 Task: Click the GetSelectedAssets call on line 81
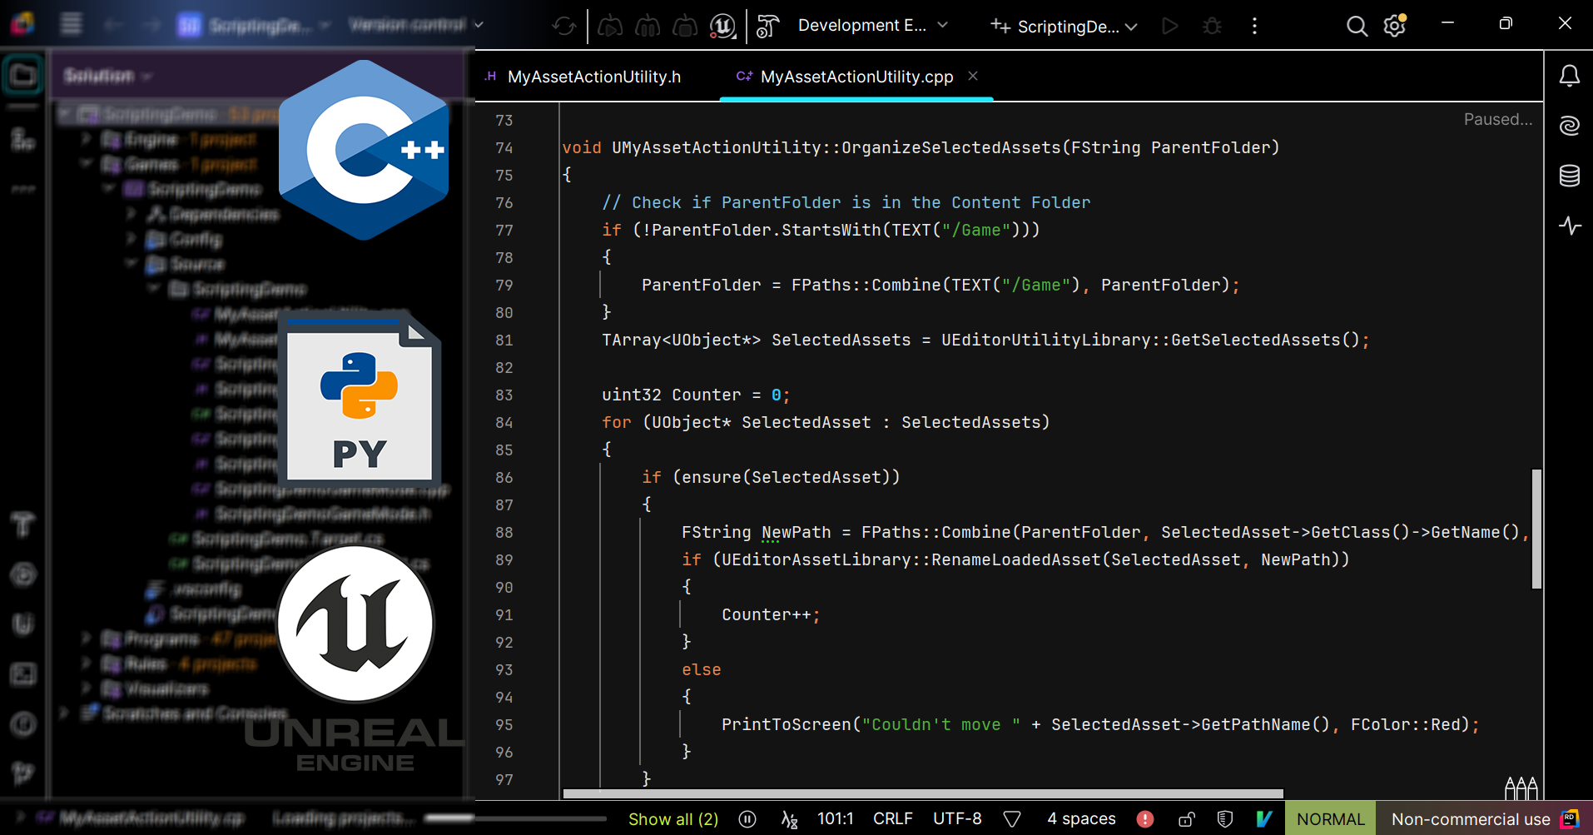[x=1255, y=340]
